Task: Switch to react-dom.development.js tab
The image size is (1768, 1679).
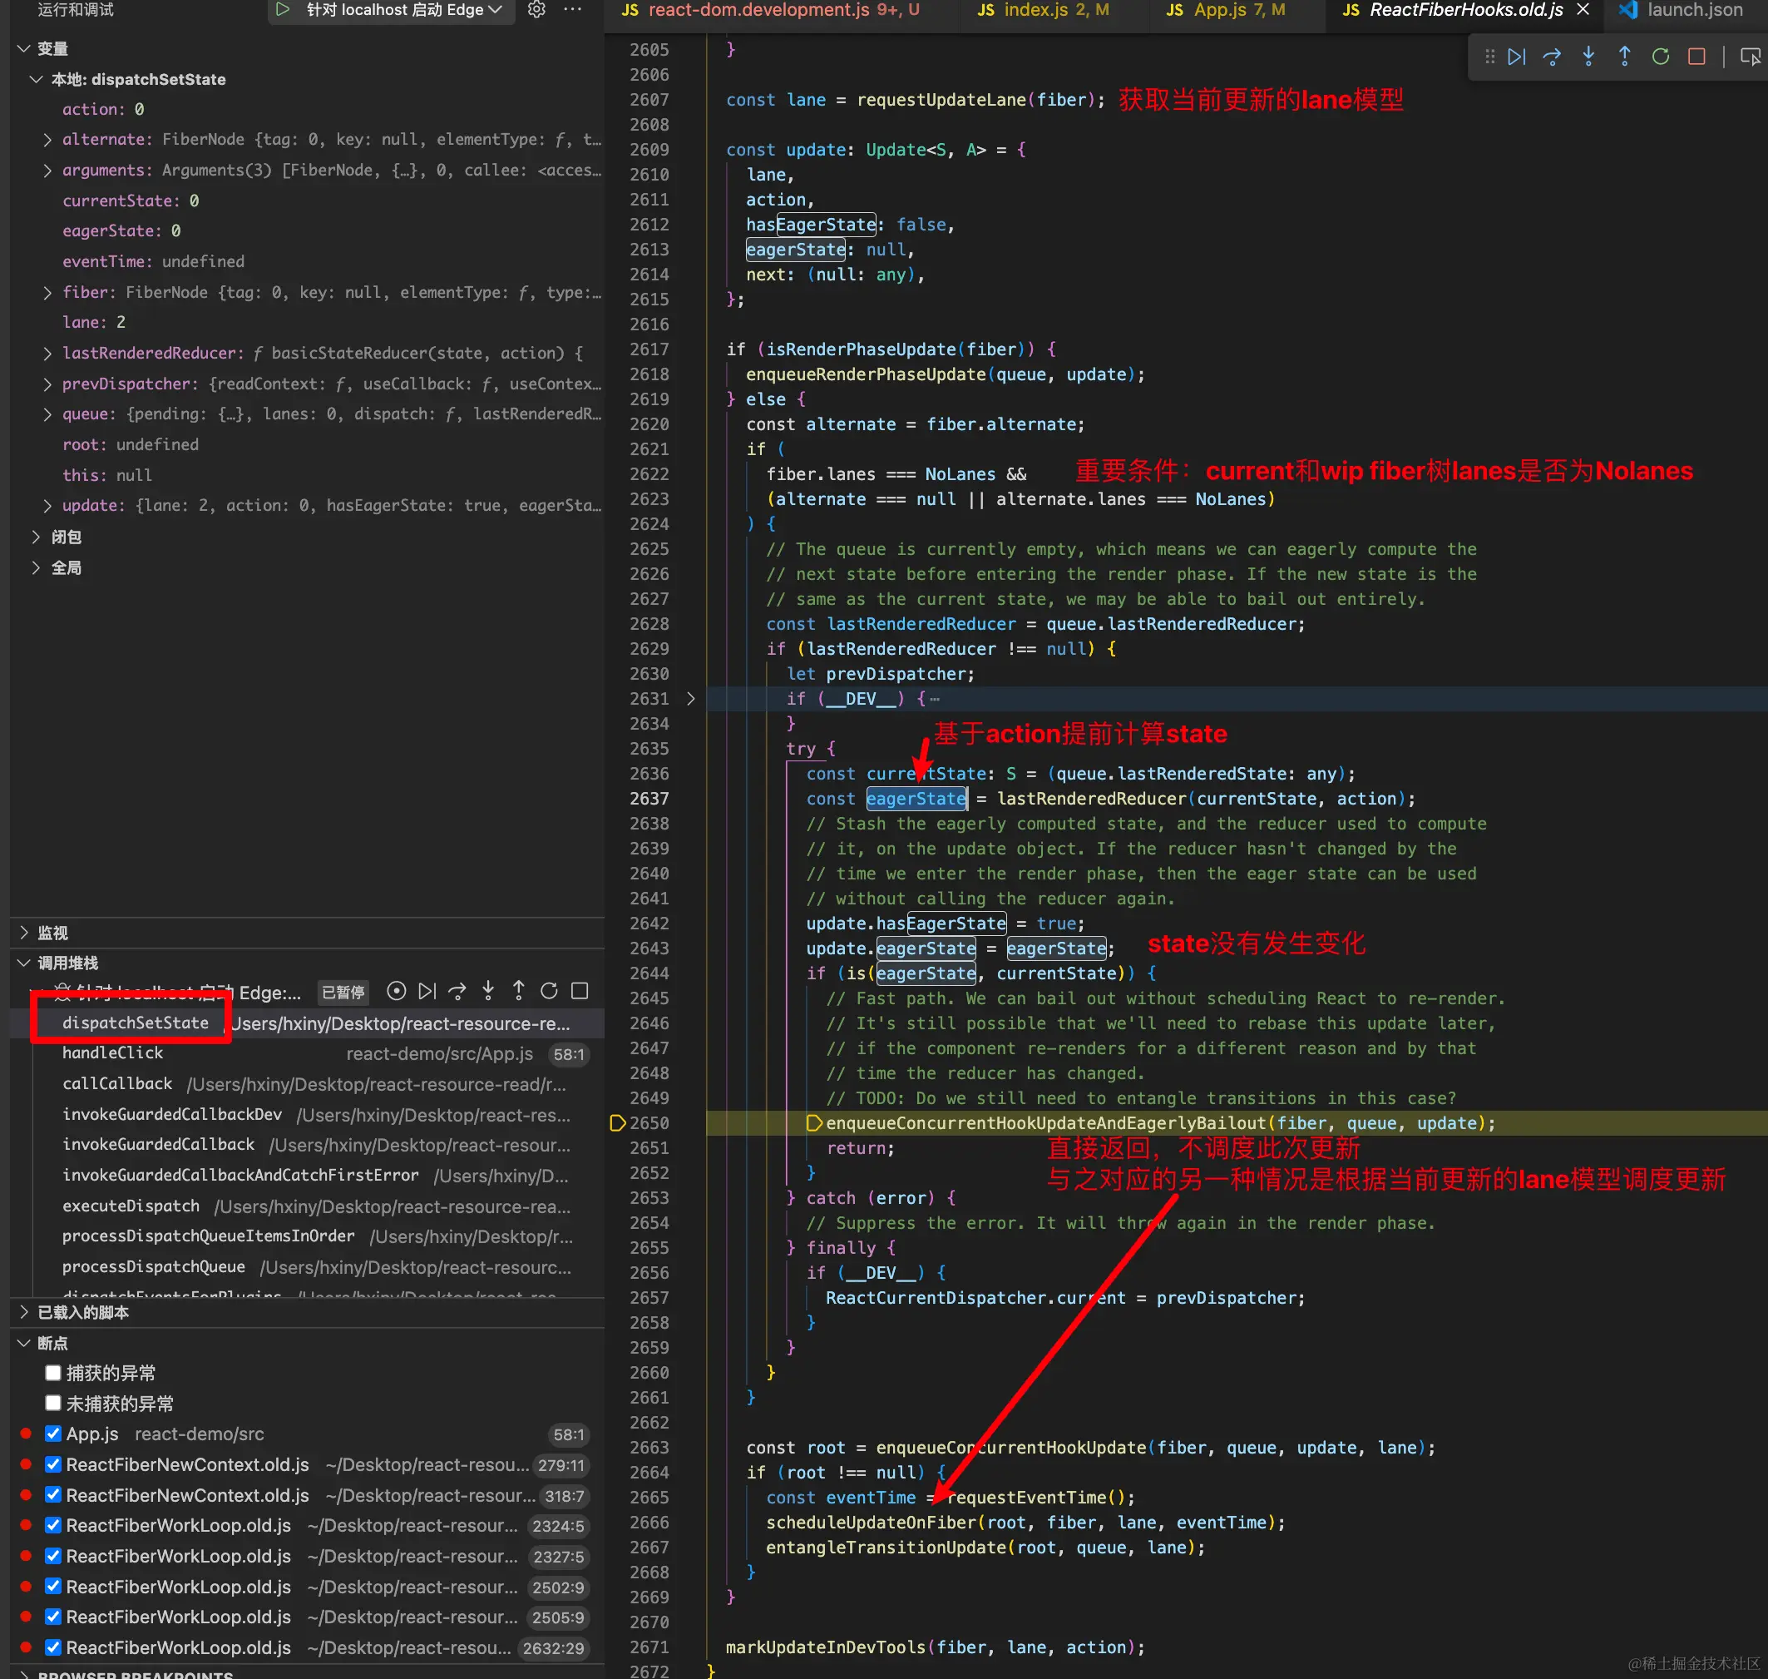Action: [x=769, y=10]
